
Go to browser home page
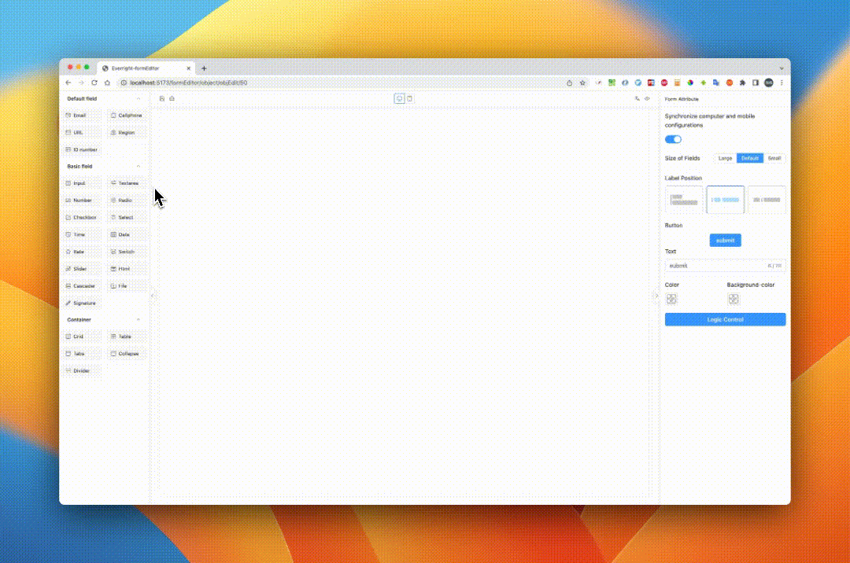[x=107, y=83]
